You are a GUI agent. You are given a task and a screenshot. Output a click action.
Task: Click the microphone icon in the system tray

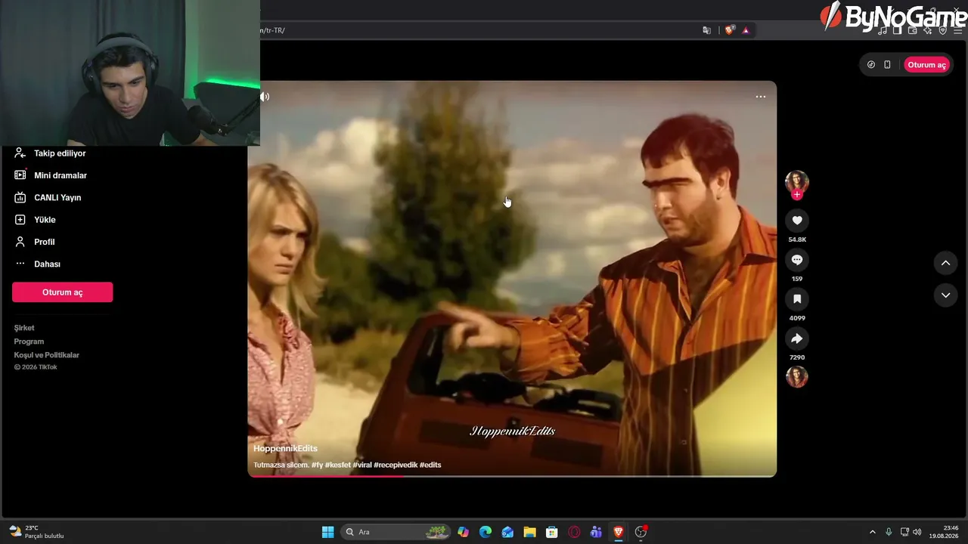tap(889, 532)
